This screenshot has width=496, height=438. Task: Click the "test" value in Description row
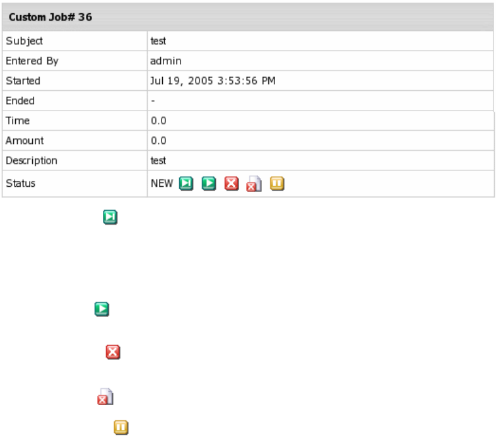(x=158, y=161)
